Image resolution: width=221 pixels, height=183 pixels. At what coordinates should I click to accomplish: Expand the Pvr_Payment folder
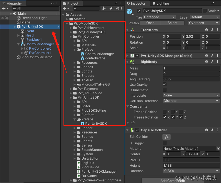pos(71,89)
